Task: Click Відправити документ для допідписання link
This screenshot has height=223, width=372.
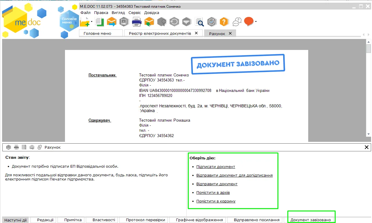Action: coord(234,175)
